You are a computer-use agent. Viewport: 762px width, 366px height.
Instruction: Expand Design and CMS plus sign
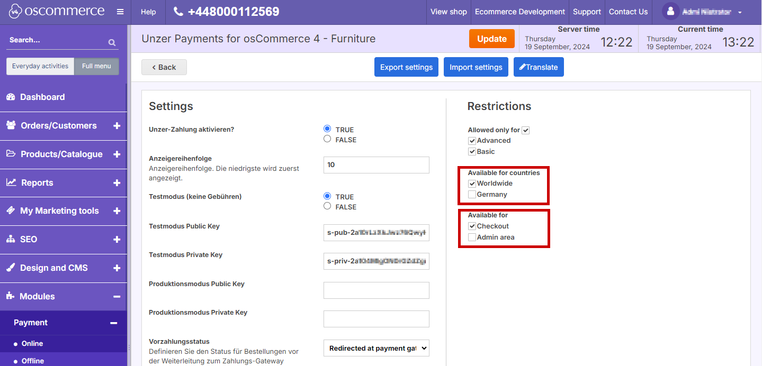[116, 268]
